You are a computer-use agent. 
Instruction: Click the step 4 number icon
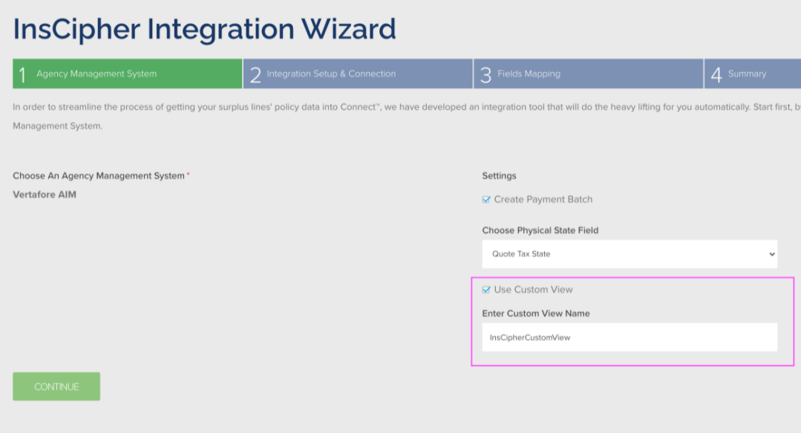pos(716,75)
